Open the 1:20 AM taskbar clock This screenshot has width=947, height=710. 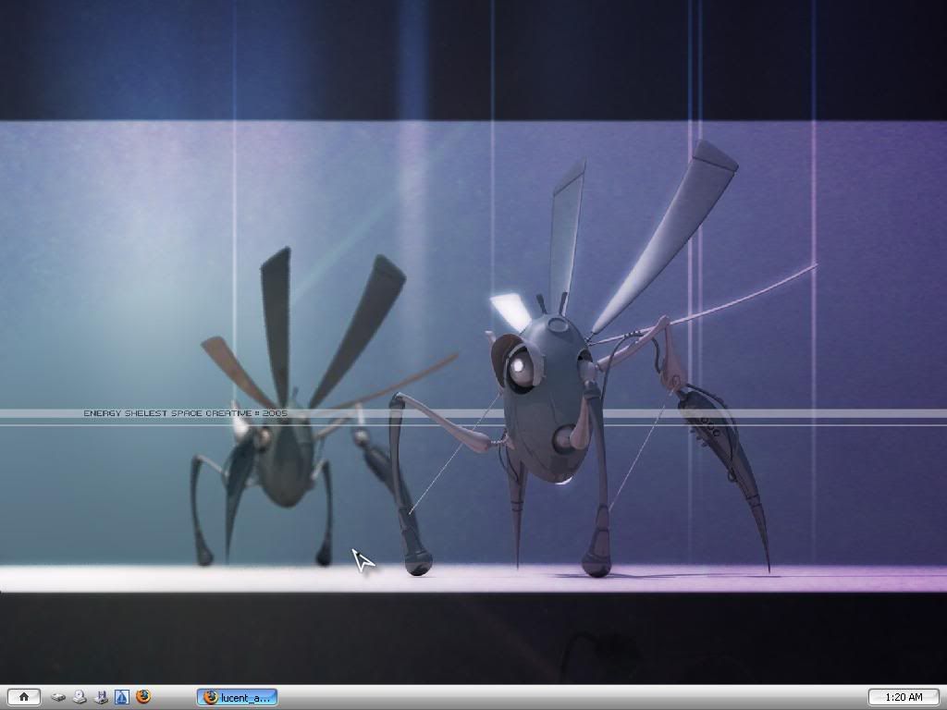tap(904, 697)
